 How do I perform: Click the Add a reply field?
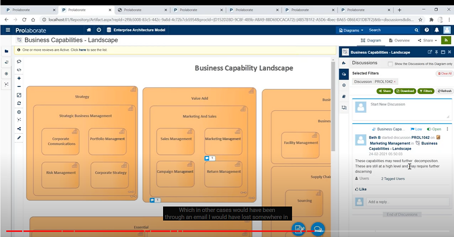click(408, 202)
